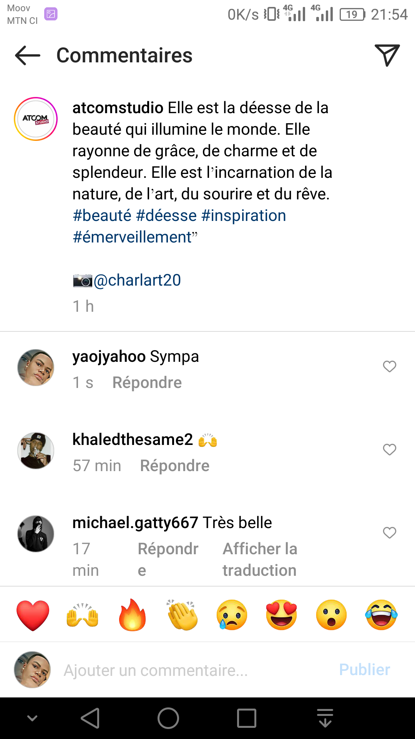The image size is (415, 739).
Task: Insert the red heart emoji reaction
Action: click(x=33, y=615)
